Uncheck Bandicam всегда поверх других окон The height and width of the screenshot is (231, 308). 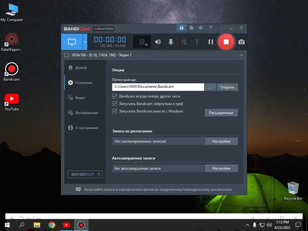[x=115, y=96]
